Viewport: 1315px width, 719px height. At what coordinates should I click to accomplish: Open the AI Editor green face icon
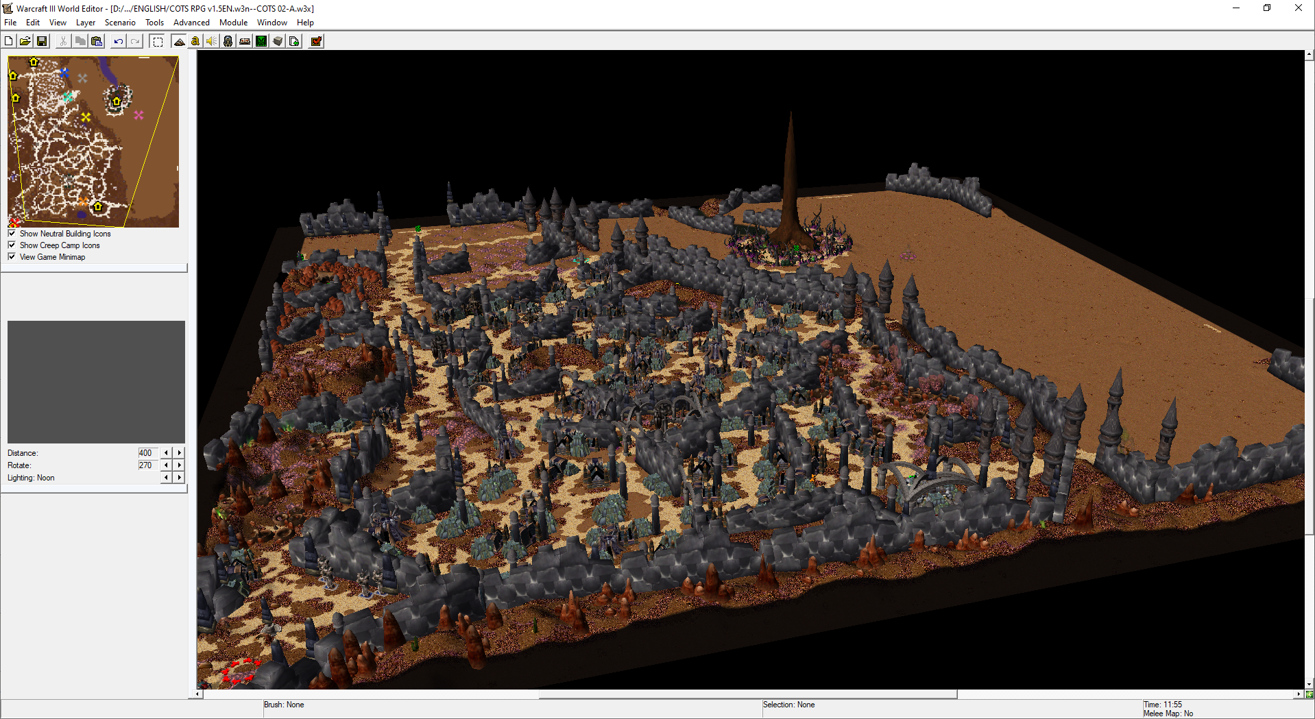(x=261, y=41)
